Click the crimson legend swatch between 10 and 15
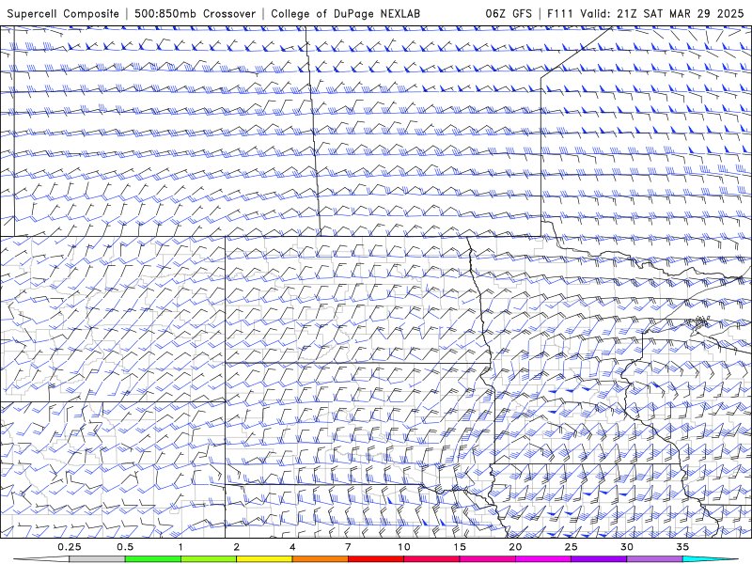This screenshot has width=752, height=564. (x=431, y=559)
